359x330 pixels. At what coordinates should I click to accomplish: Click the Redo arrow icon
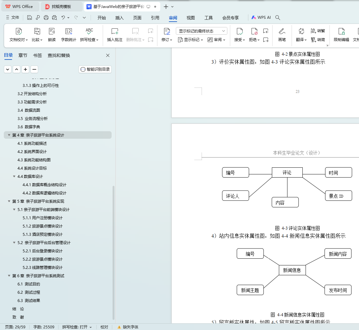[x=76, y=18]
